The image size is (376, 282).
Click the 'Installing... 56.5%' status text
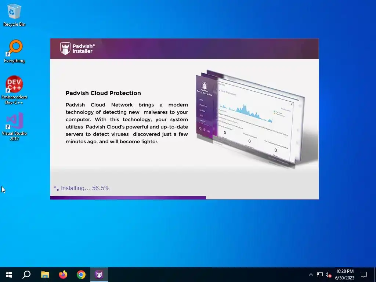tap(85, 188)
